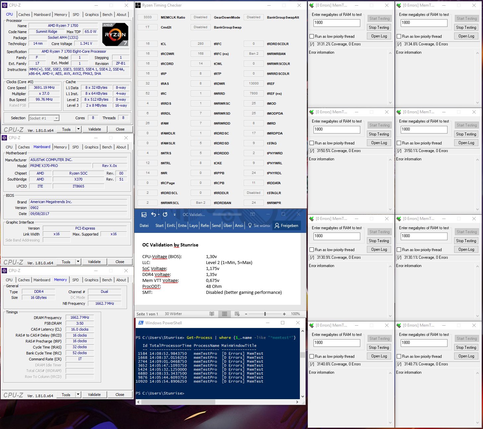Screen dimensions: 483x429
Task: Enable low priority thread in 3131.2% MemTest
Action: [x=311, y=36]
